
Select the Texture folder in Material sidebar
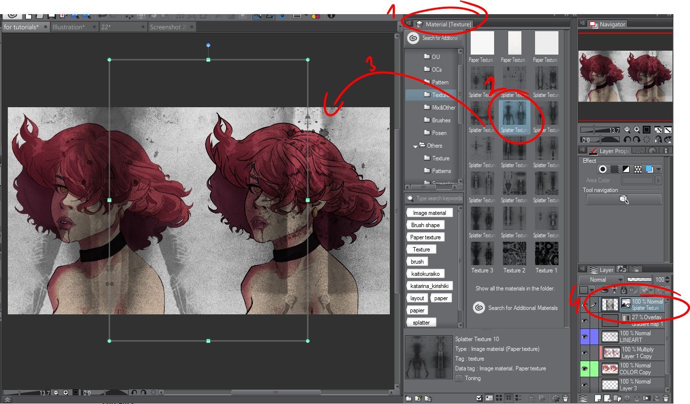pos(435,95)
